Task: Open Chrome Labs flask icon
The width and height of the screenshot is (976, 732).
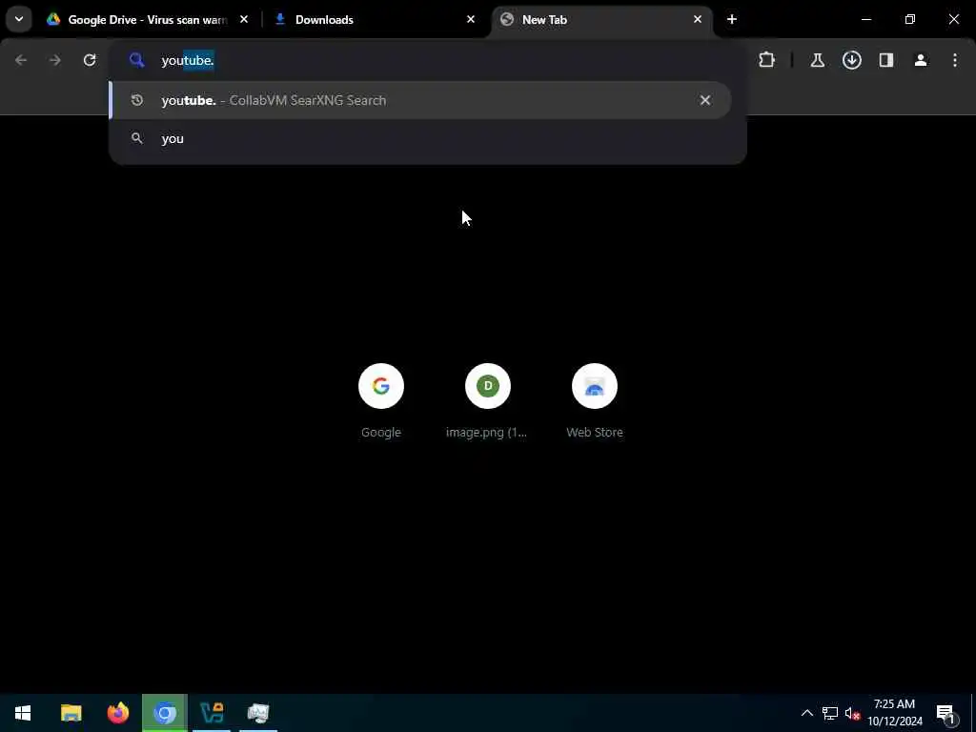Action: (x=817, y=60)
